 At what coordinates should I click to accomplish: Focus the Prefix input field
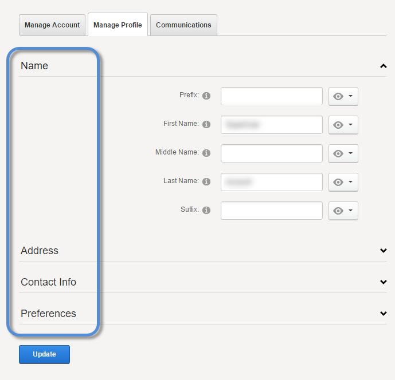272,96
